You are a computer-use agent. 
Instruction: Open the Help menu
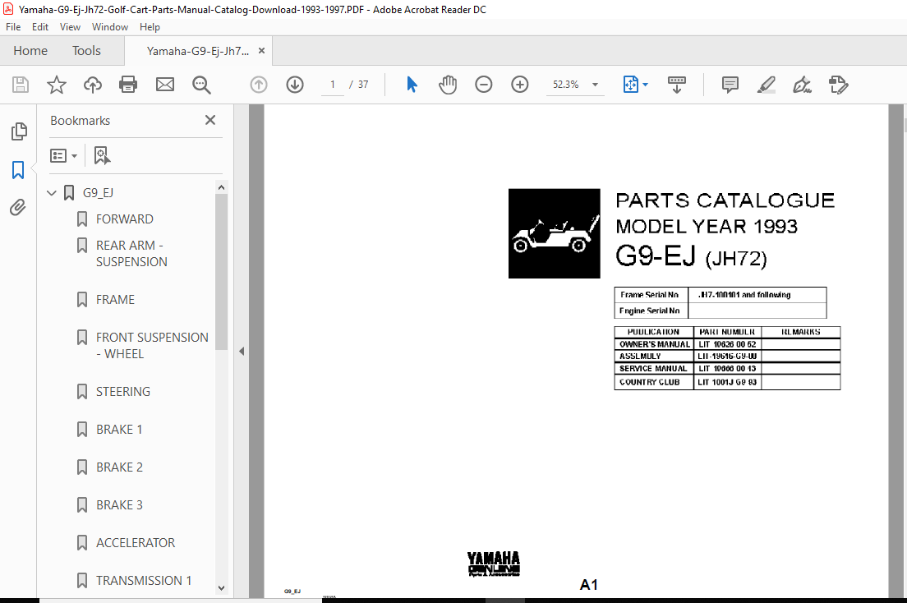point(150,27)
